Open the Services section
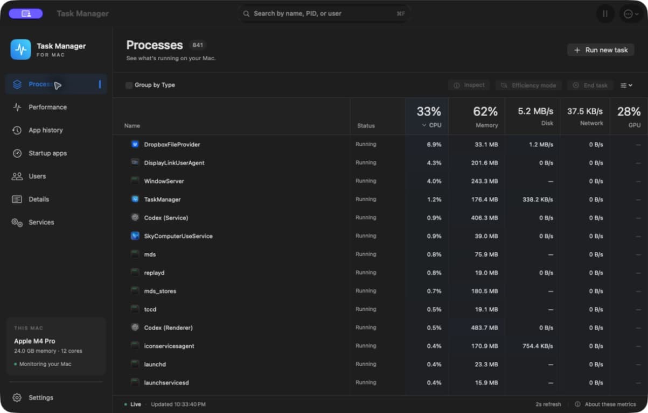The image size is (648, 413). (56, 223)
